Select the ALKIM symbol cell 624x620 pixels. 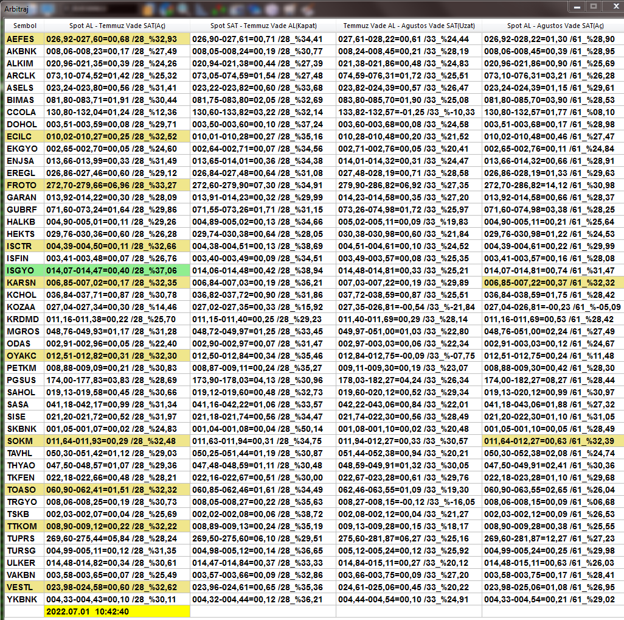24,63
